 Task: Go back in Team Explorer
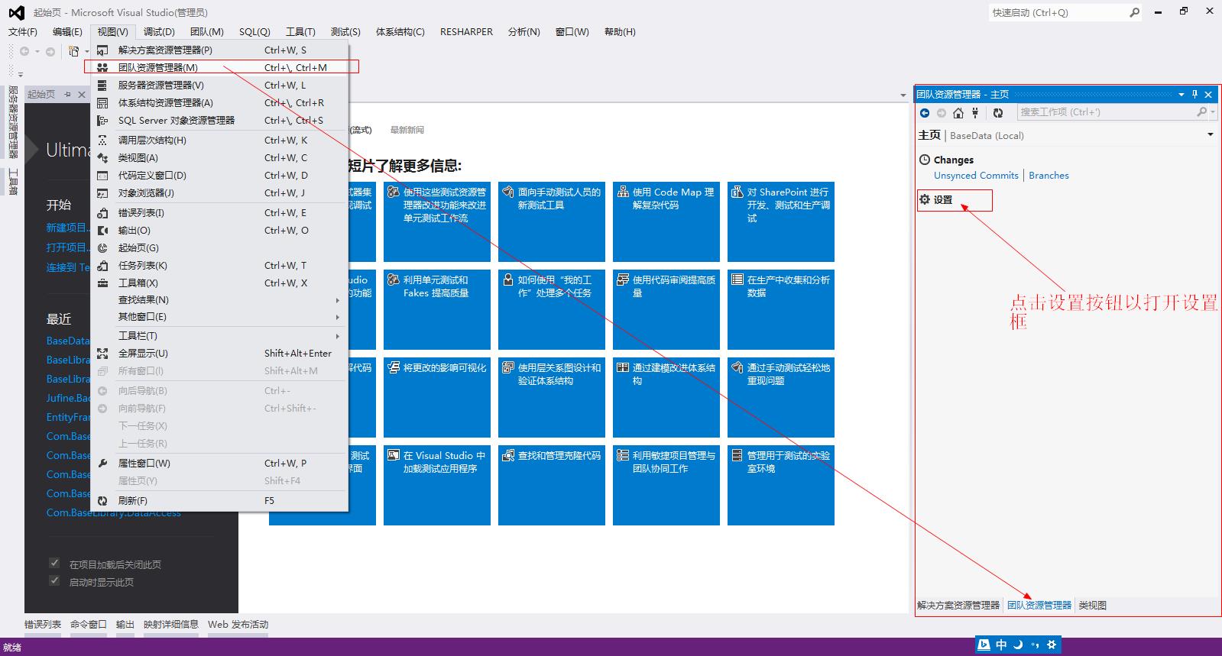coord(925,113)
